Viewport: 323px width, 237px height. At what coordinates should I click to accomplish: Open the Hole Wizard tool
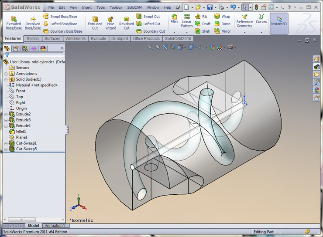(110, 23)
